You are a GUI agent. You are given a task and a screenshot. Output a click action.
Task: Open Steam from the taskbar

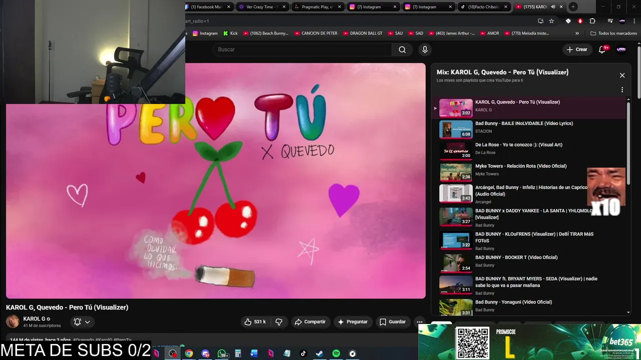[319, 353]
